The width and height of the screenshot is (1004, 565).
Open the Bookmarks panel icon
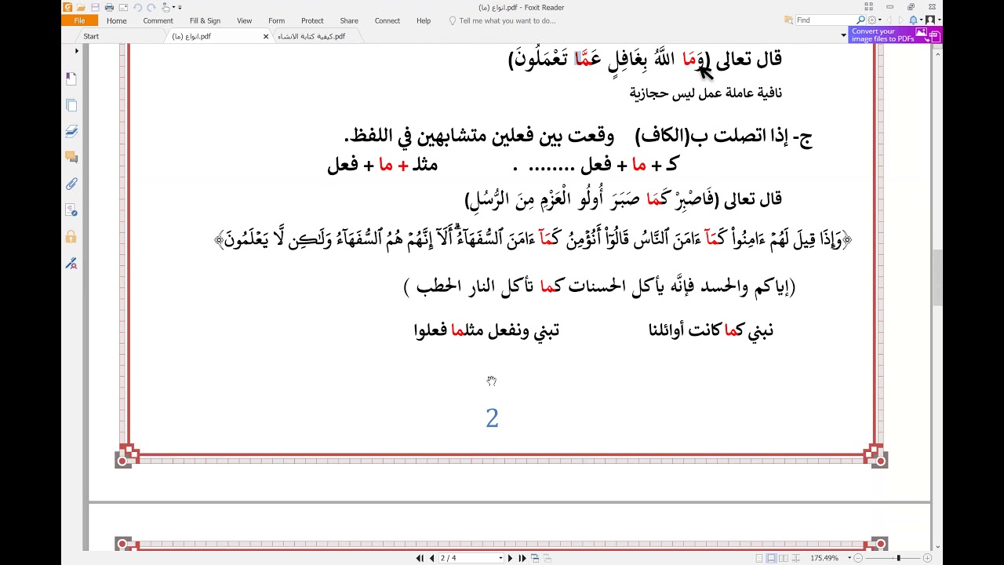[x=71, y=78]
